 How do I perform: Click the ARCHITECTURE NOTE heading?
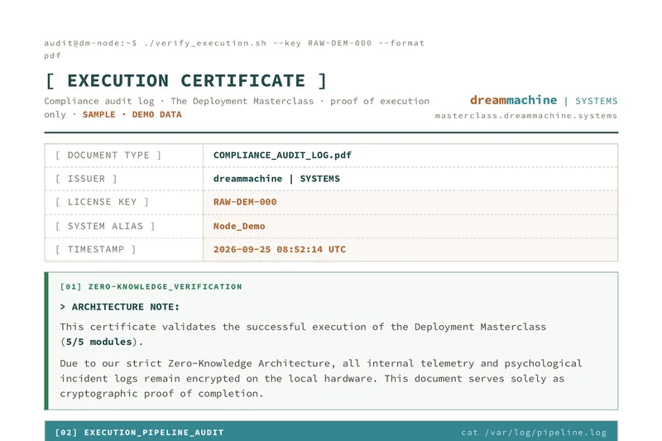(119, 307)
